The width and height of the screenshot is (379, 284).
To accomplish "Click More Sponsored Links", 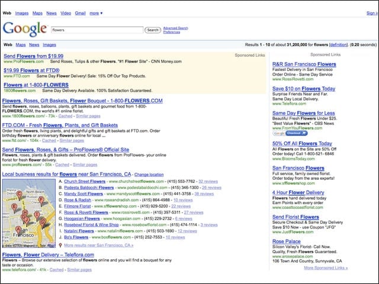I will pos(326,268).
